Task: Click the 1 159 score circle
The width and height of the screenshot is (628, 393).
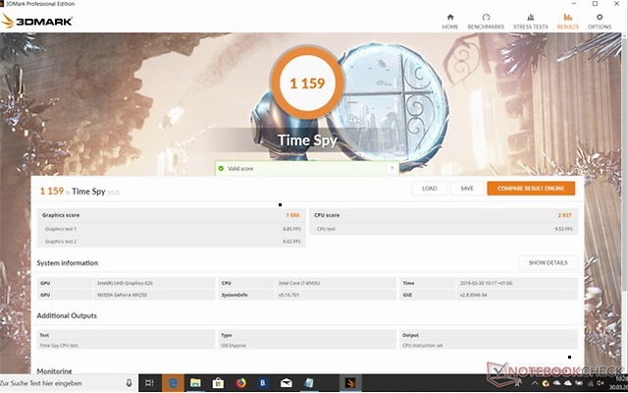Action: (x=307, y=83)
